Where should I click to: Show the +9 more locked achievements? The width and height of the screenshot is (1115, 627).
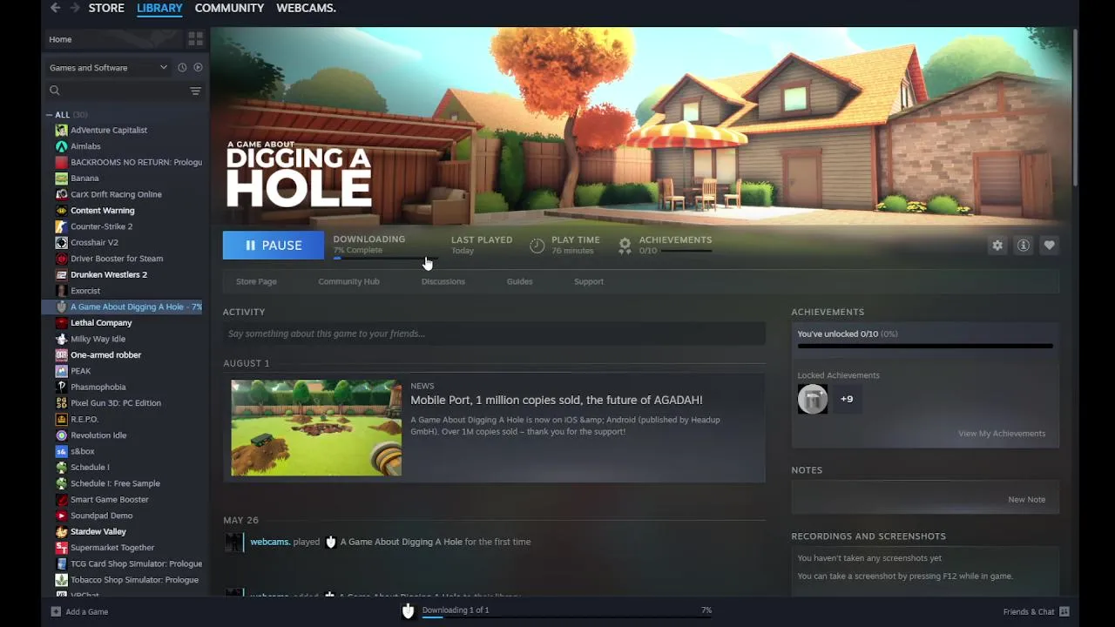pos(847,399)
